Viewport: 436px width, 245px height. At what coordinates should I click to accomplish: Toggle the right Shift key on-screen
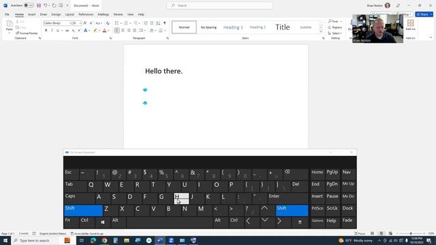(292, 210)
